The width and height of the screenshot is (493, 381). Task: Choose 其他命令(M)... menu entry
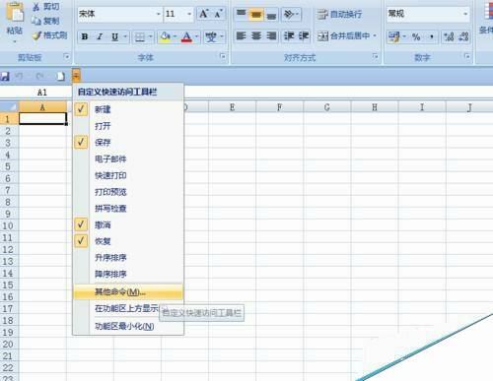pos(128,291)
